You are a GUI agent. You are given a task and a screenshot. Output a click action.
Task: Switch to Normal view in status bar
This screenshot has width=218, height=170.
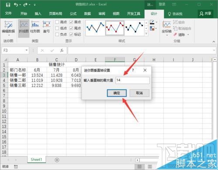tap(140, 167)
